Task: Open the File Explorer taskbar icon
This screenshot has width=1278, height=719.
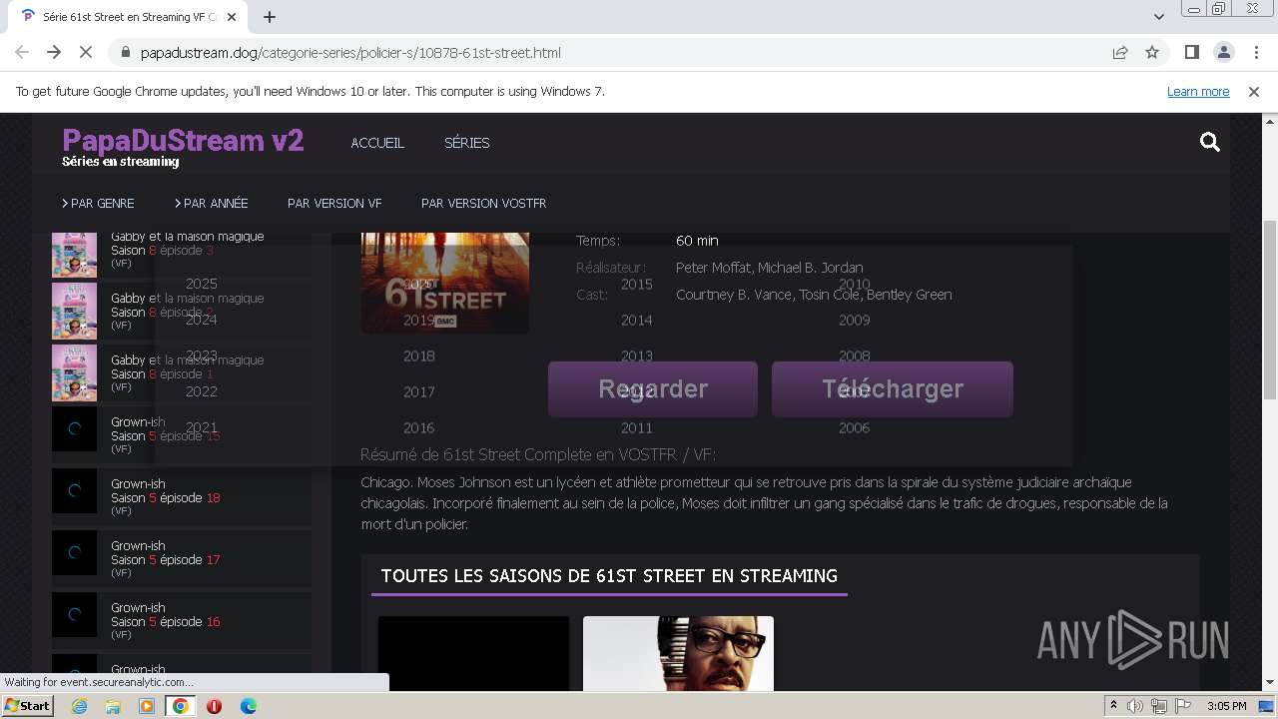Action: 113,706
